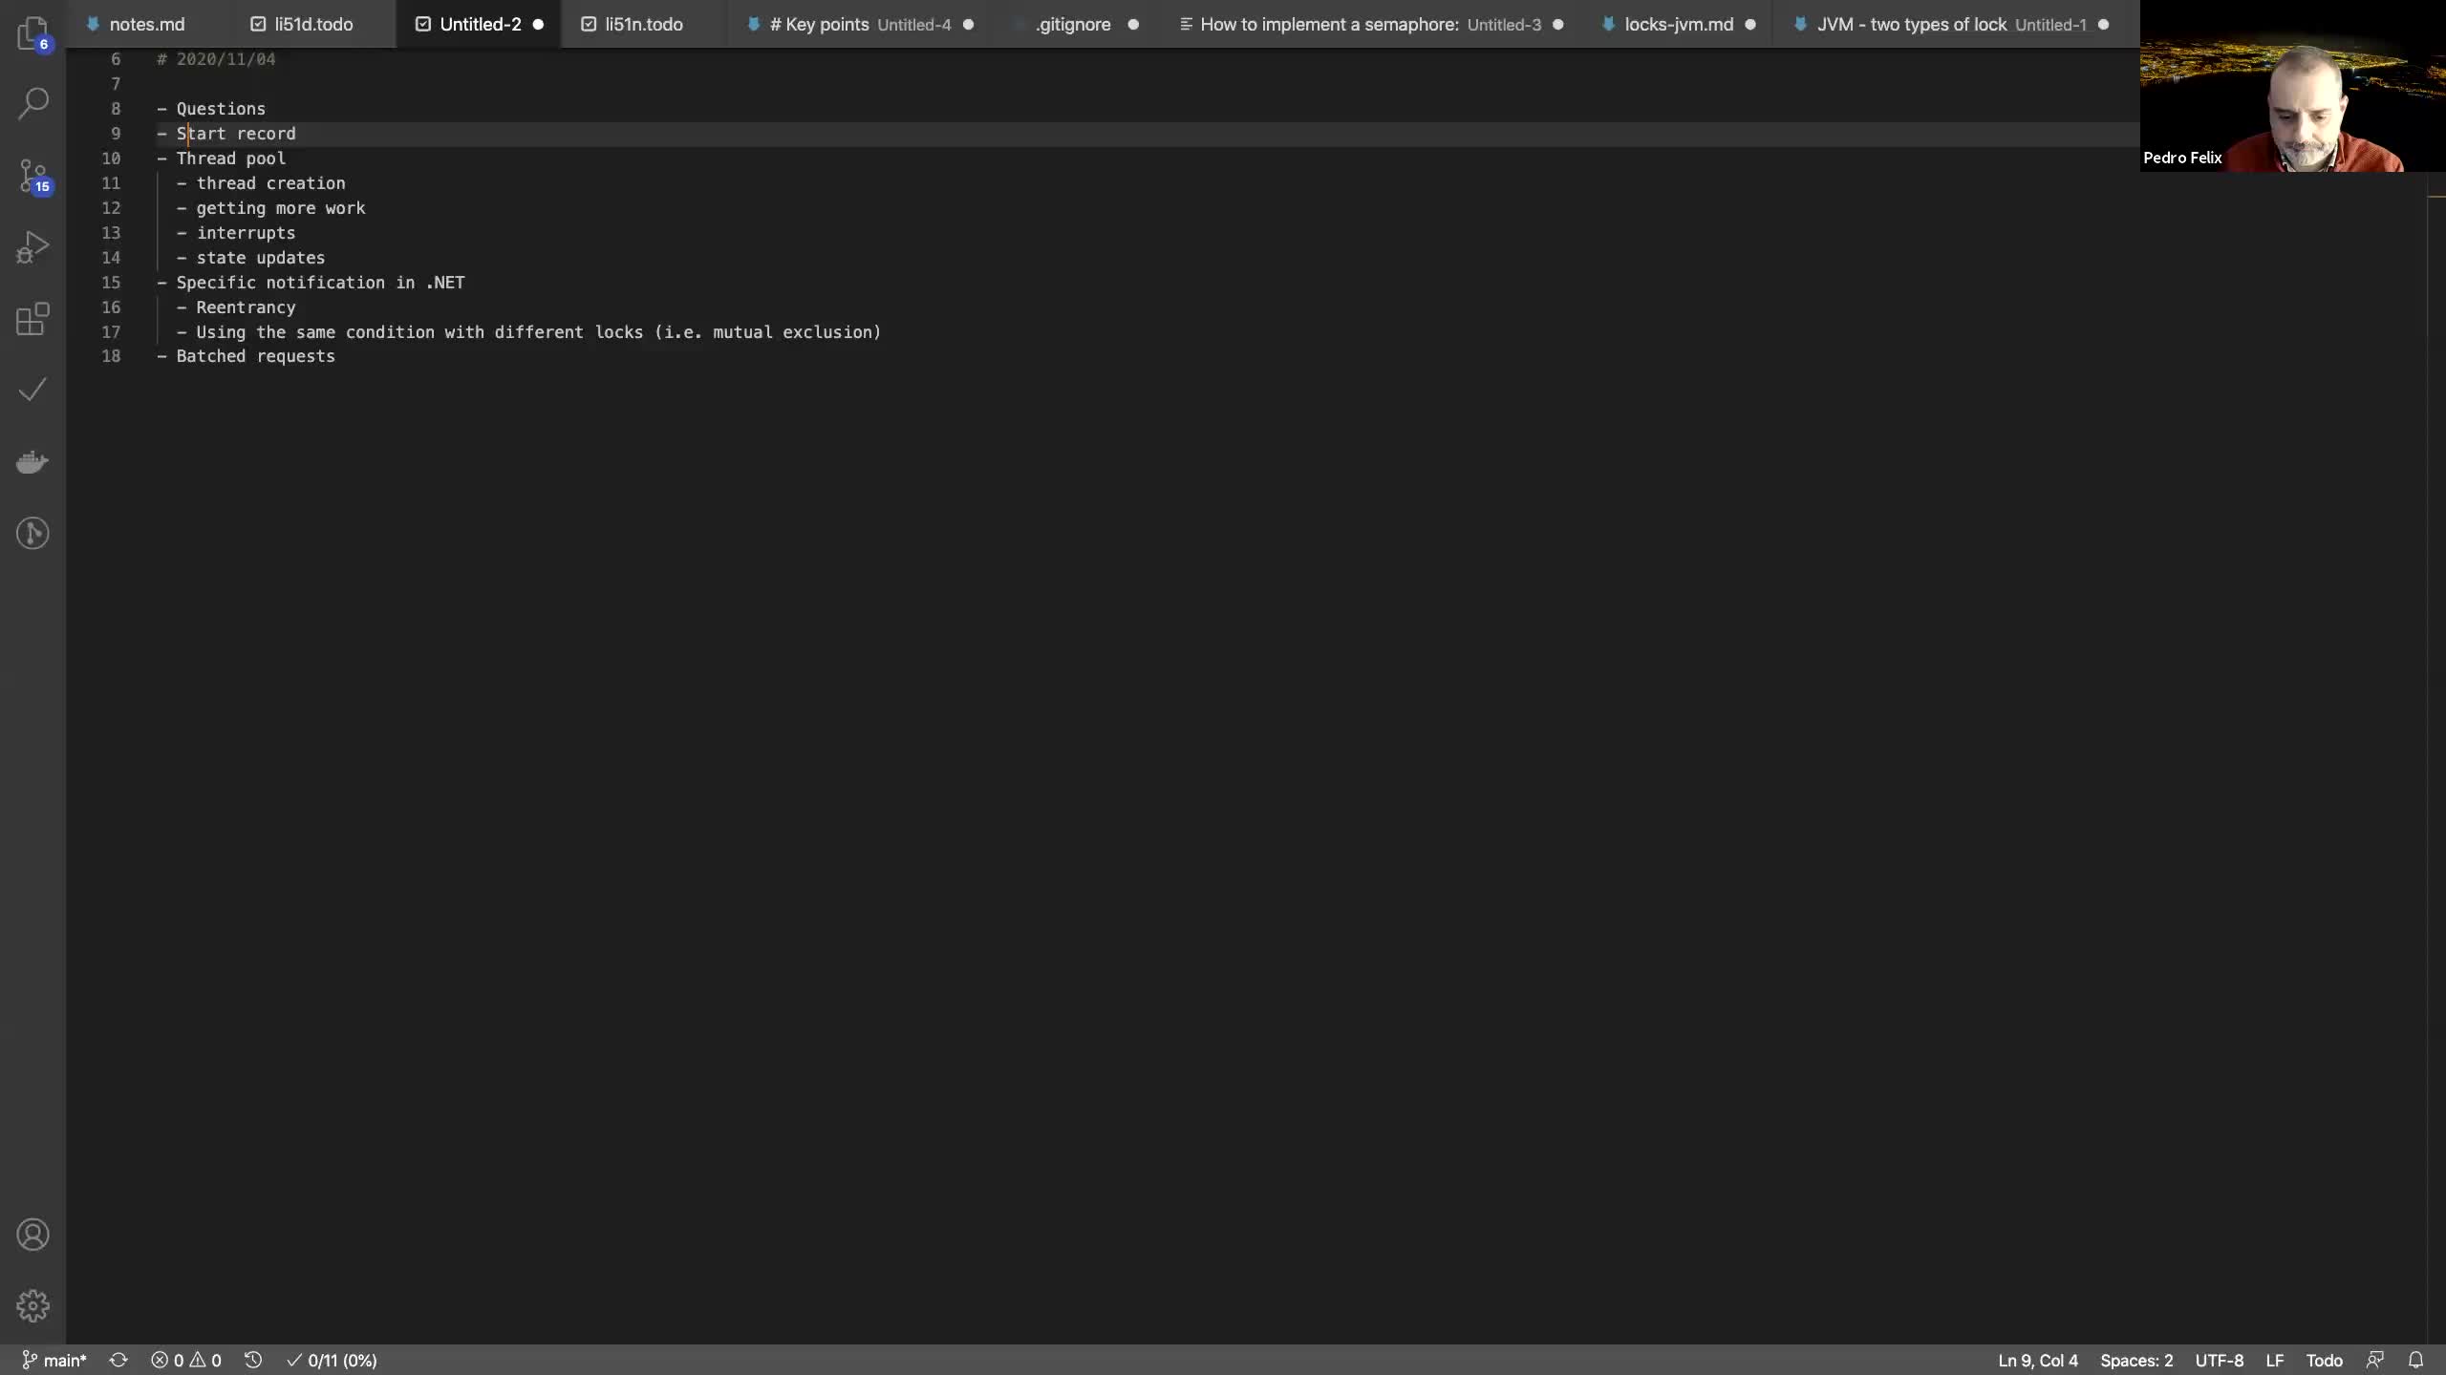Click the notifications bell in status bar
Screen dimensions: 2446x1375
click(2415, 1360)
